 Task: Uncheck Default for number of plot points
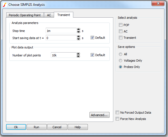[x=93, y=55]
